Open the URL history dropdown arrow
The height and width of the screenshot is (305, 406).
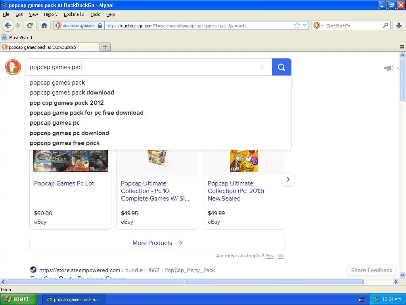pos(305,25)
